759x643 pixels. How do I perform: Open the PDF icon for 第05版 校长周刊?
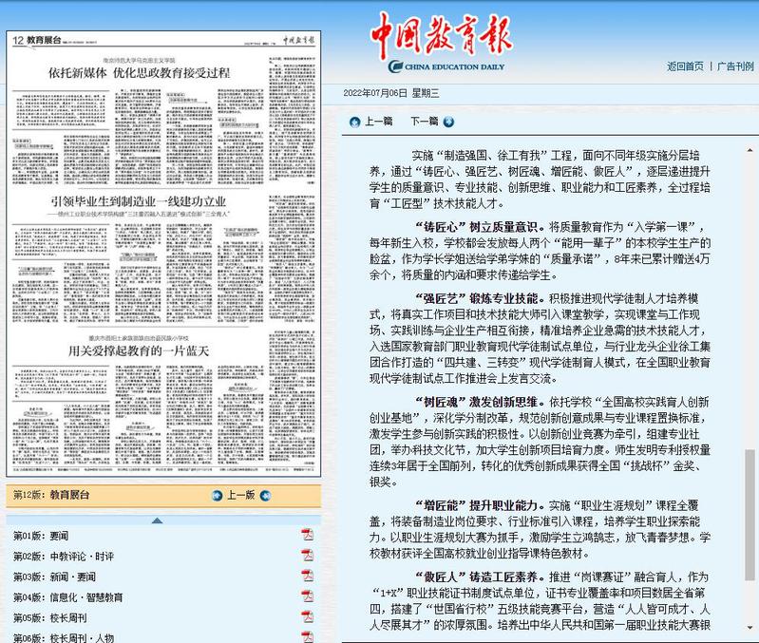click(x=307, y=618)
